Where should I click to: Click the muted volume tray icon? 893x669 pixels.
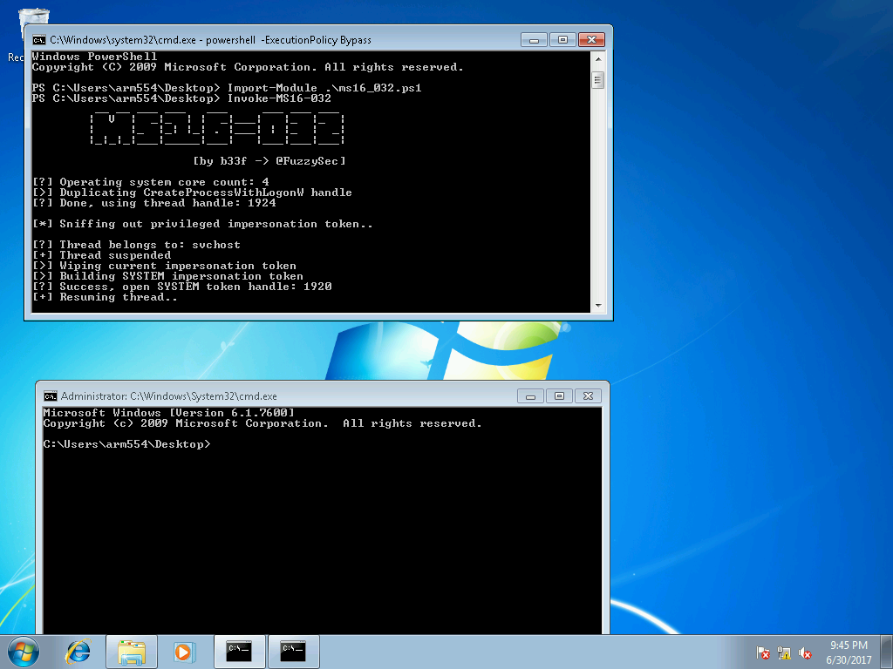click(805, 653)
